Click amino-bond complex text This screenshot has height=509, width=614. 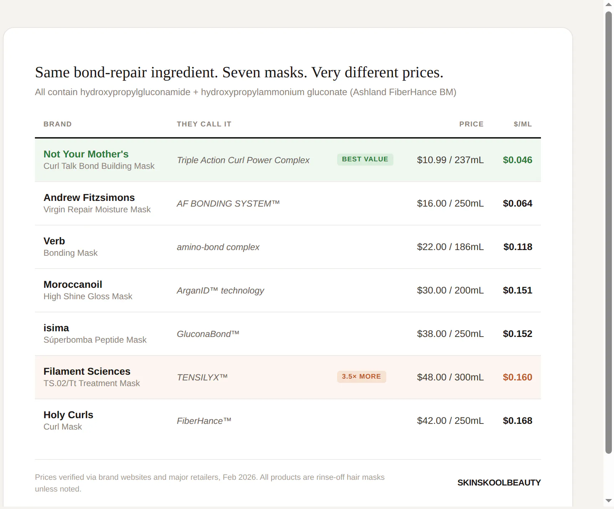[218, 247]
